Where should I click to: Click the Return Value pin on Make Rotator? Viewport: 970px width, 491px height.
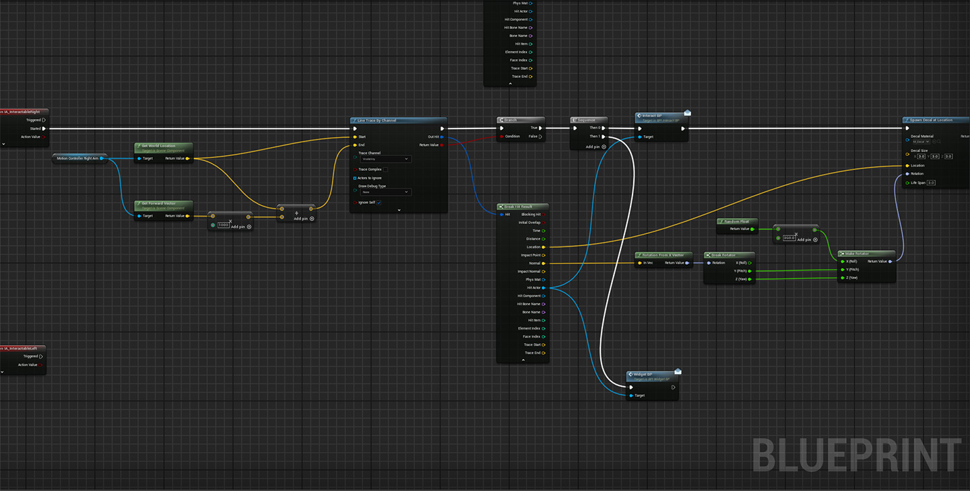pyautogui.click(x=891, y=261)
